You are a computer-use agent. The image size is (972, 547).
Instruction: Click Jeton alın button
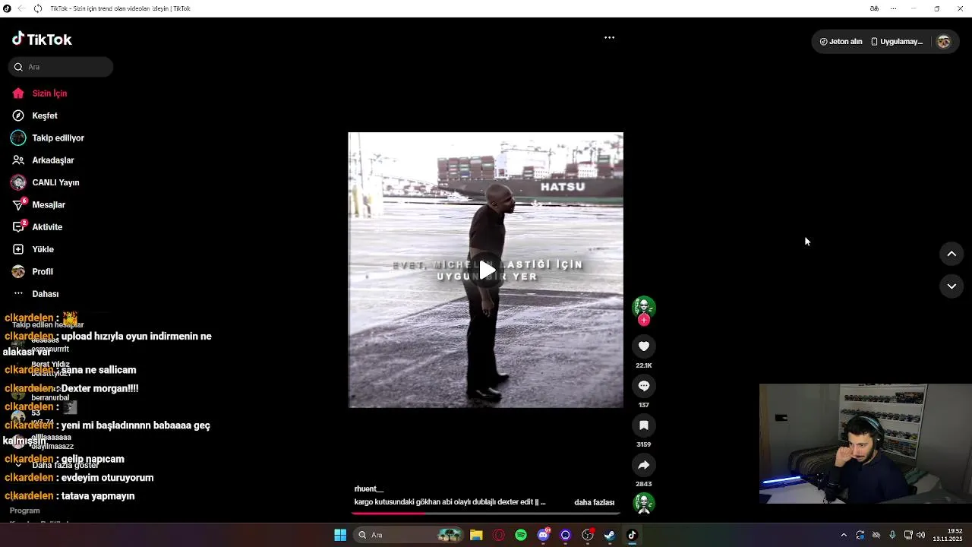(x=841, y=42)
